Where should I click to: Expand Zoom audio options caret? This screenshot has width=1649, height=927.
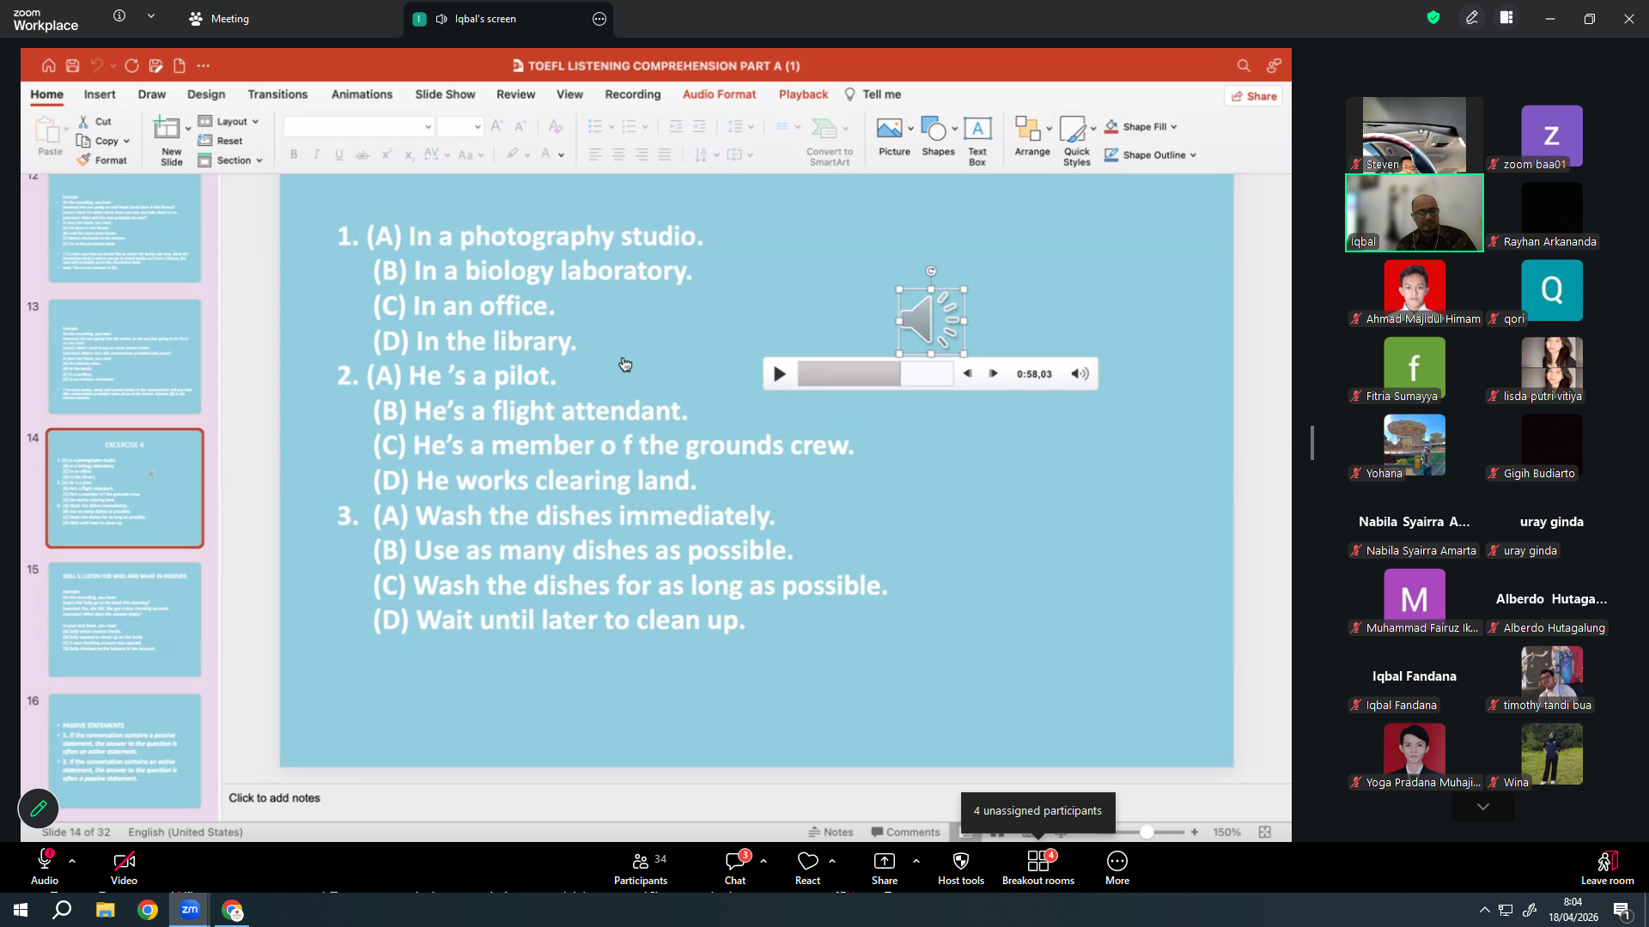coord(72,860)
